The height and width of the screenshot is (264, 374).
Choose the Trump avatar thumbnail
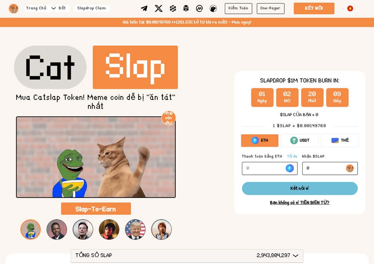coord(135,230)
